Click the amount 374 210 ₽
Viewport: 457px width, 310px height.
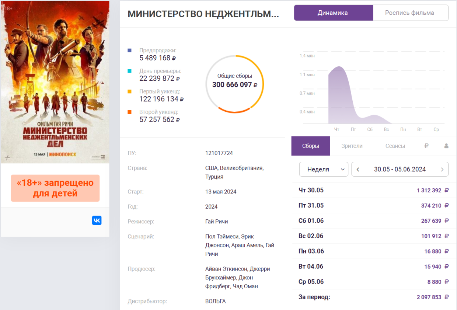435,206
